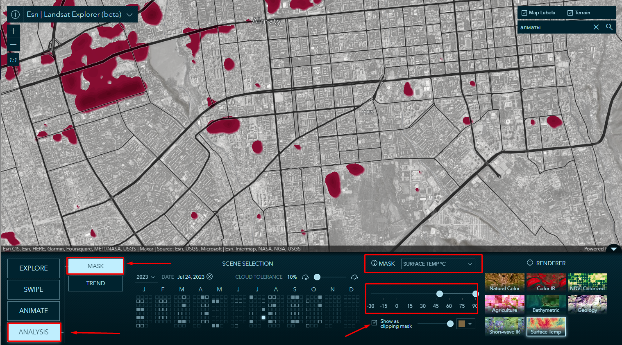Click the search magnifier icon
The height and width of the screenshot is (345, 622).
[x=609, y=27]
